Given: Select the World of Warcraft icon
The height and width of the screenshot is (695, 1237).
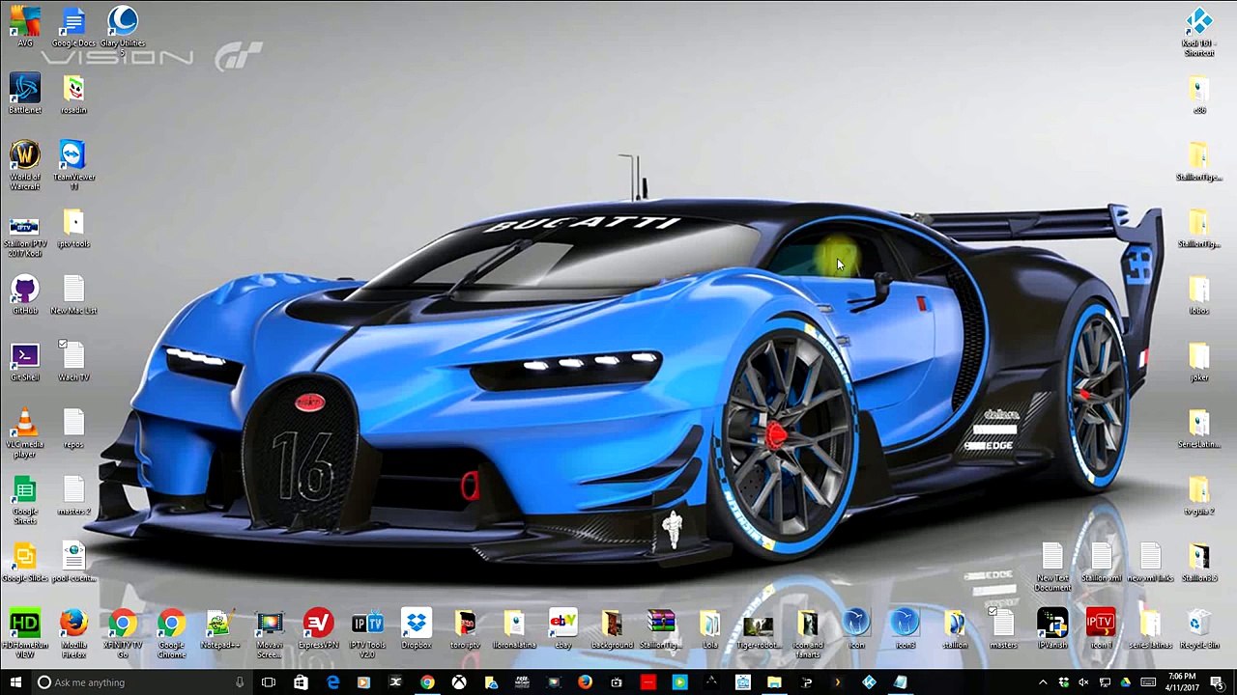Looking at the screenshot, I should click(x=25, y=164).
